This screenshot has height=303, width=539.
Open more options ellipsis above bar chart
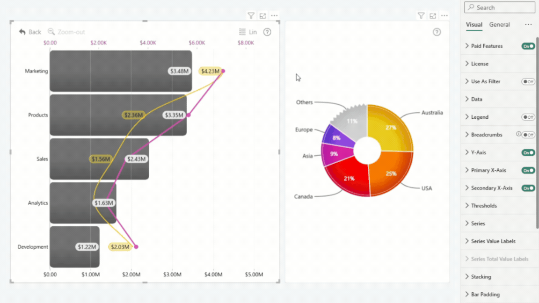(x=274, y=15)
